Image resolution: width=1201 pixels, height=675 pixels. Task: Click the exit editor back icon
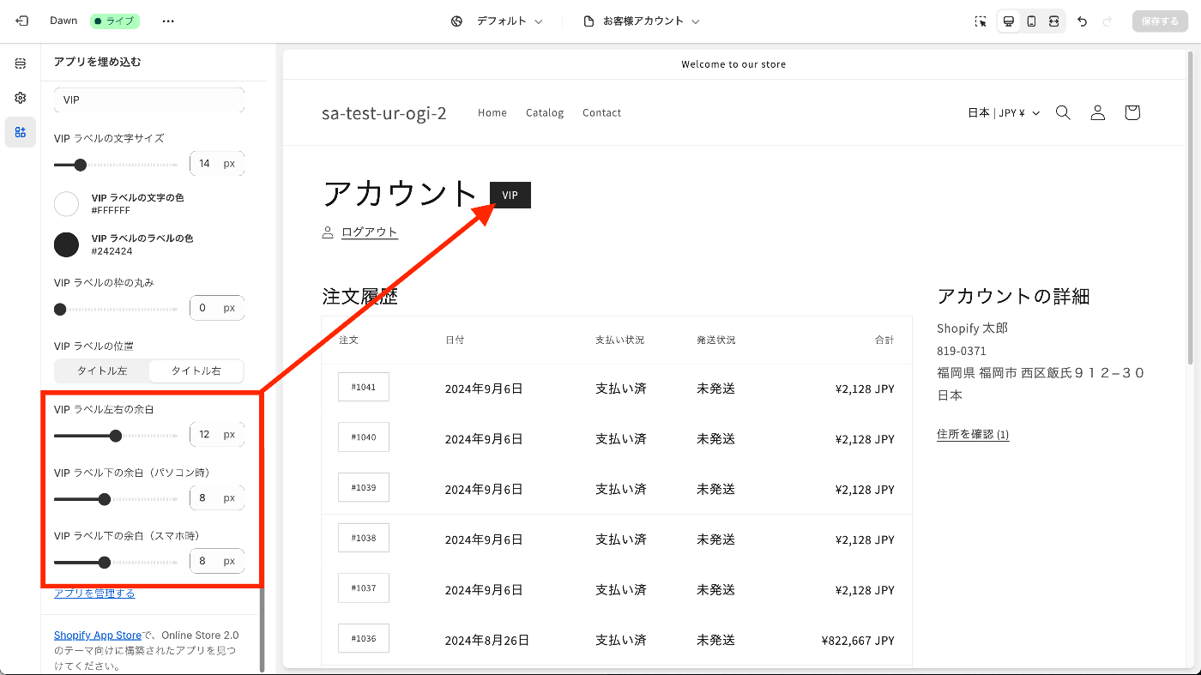(21, 21)
